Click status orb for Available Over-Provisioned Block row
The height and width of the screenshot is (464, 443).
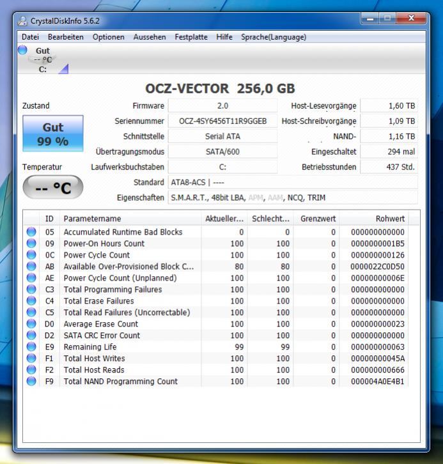[31, 267]
